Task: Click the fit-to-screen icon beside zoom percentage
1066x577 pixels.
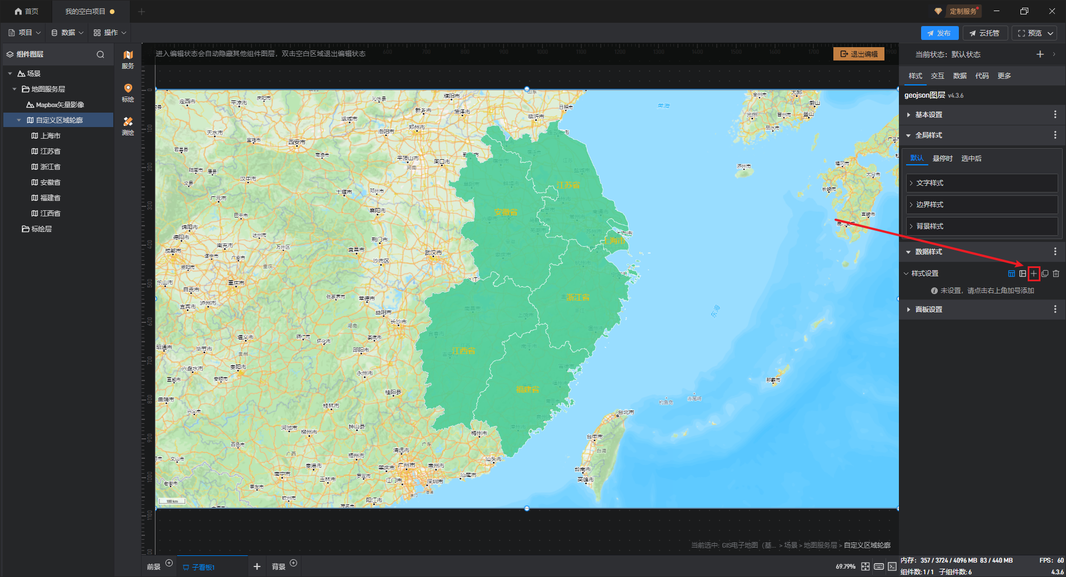Action: click(x=866, y=566)
